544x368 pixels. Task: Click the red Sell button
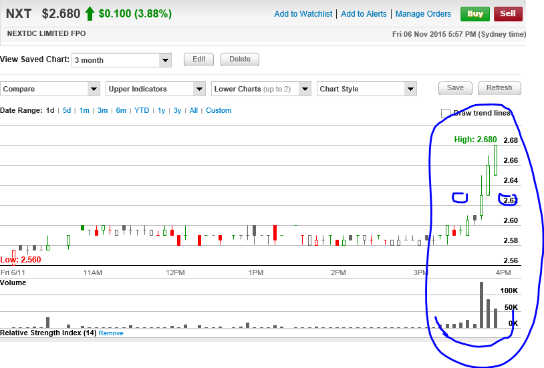[x=507, y=14]
